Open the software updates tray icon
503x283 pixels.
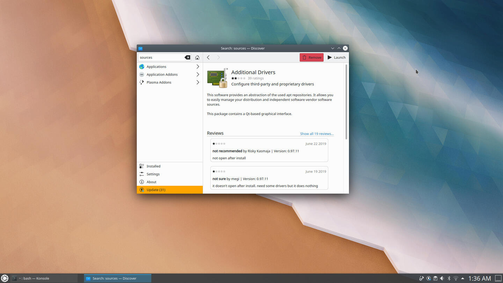[429, 278]
